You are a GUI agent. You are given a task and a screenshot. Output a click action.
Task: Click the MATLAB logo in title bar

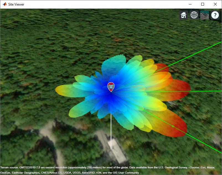point(5,4)
